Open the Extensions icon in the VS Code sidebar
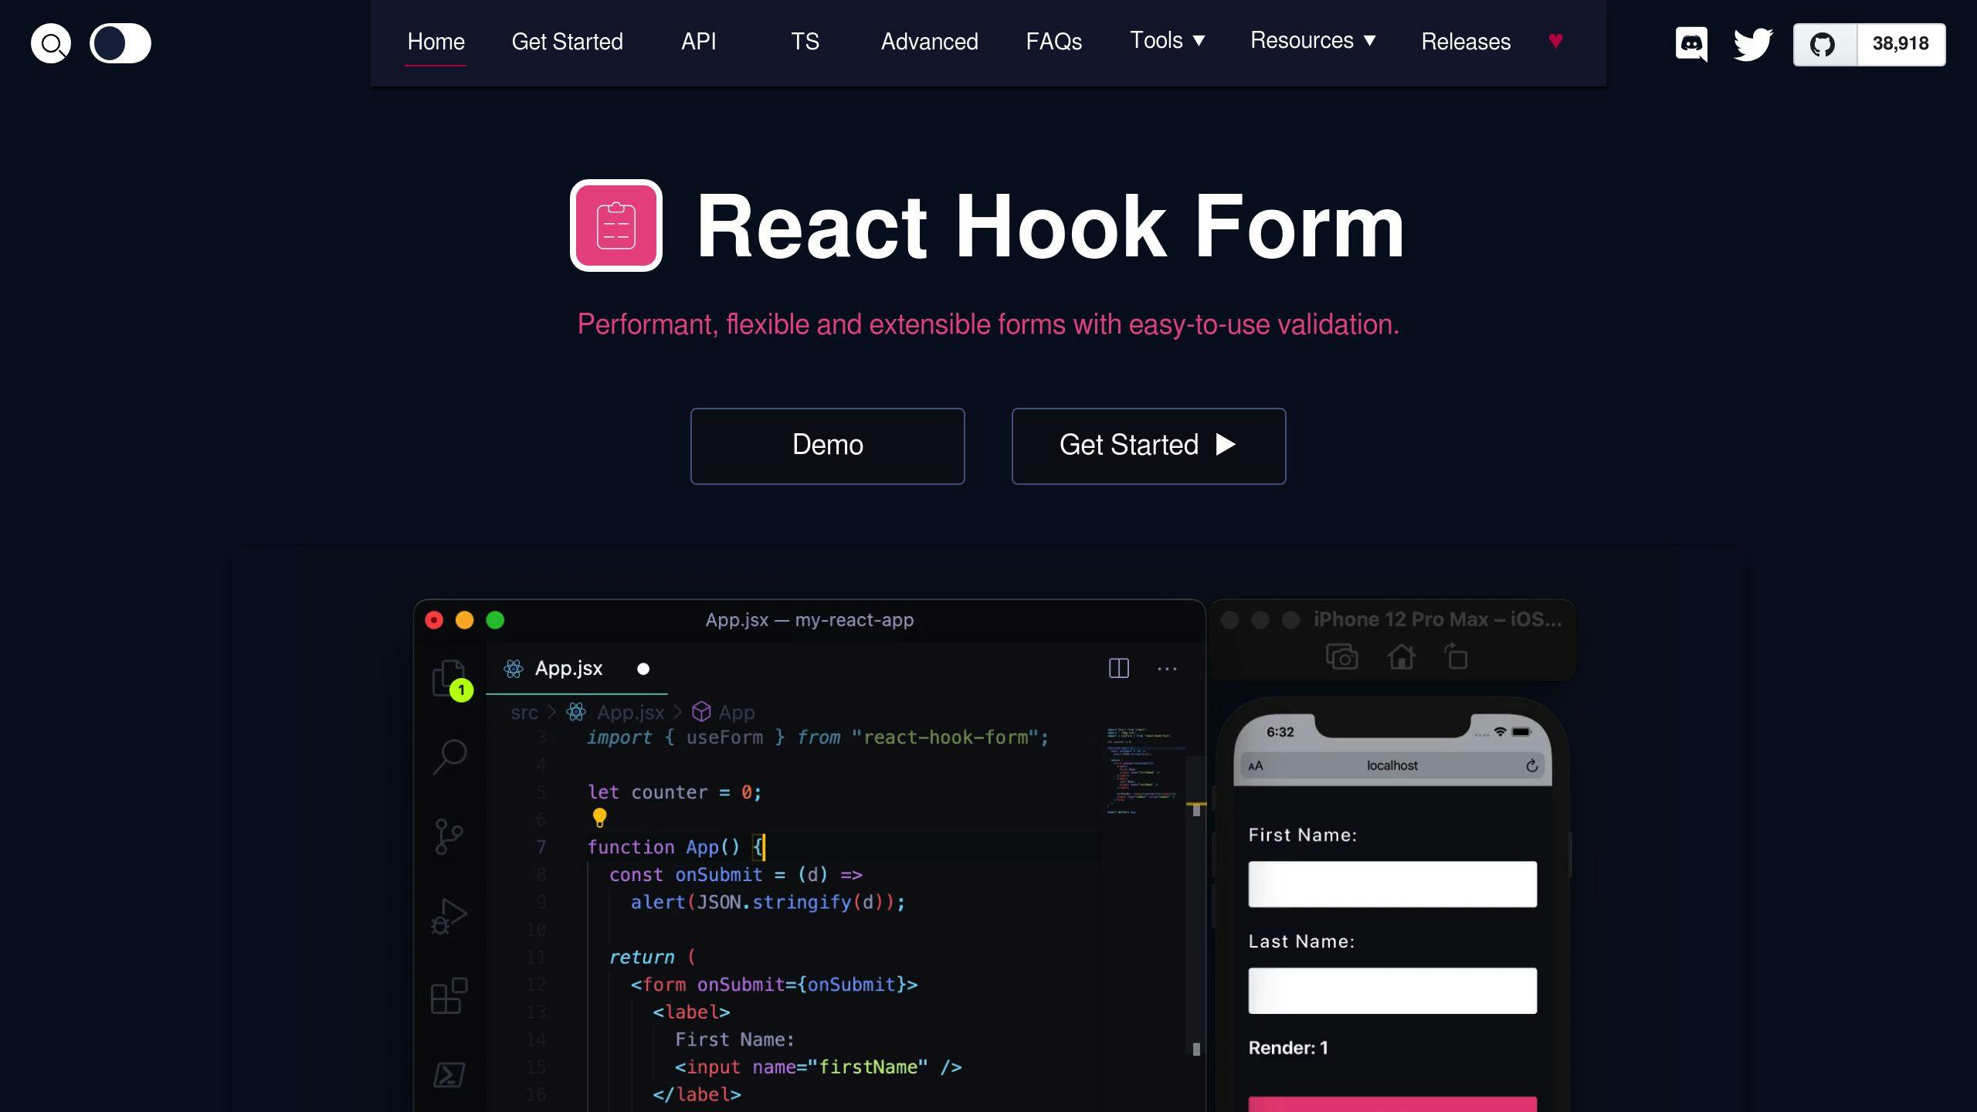Viewport: 1977px width, 1112px height. click(448, 996)
